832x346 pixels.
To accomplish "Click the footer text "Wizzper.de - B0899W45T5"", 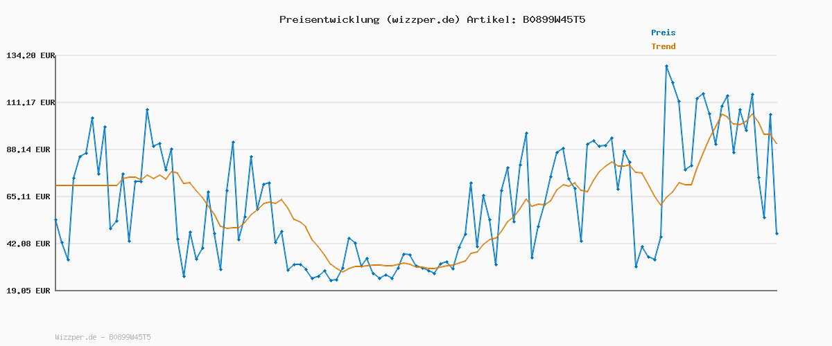I will coord(103,338).
